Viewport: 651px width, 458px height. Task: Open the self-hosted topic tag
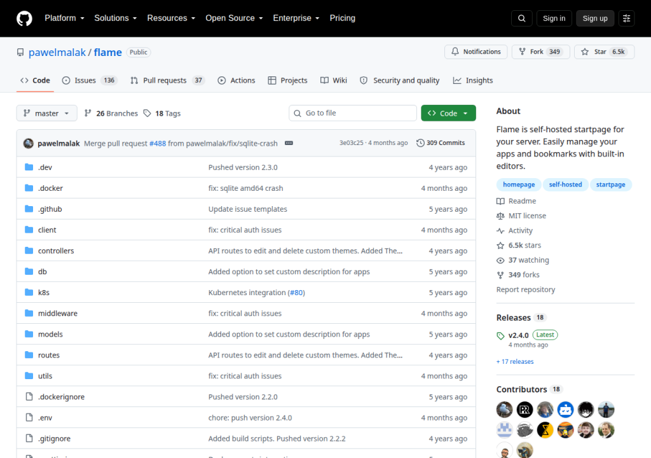[x=565, y=184]
